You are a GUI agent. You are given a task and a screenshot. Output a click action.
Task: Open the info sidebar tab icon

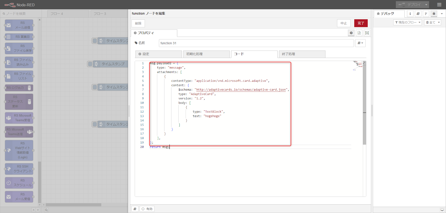pyautogui.click(x=410, y=14)
